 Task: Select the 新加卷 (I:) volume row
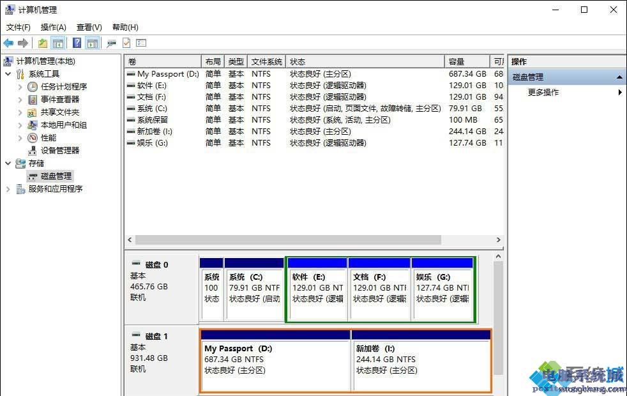[314, 132]
